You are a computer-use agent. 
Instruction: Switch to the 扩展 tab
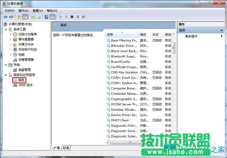tap(57, 148)
